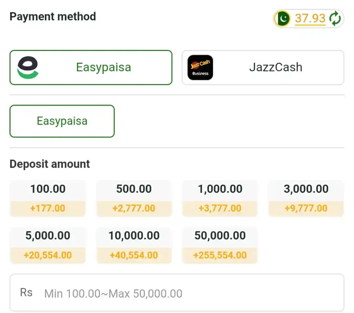Choose the Easypaisa channel option
Viewport: 354px width, 313px height.
(x=62, y=121)
